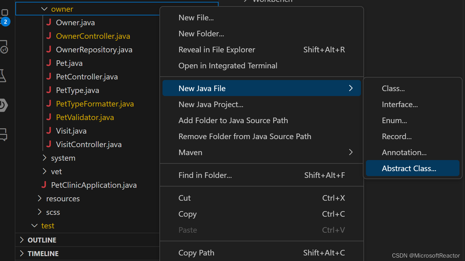Open PetTypeFormatter.java file
Image resolution: width=465 pixels, height=261 pixels.
coord(95,104)
